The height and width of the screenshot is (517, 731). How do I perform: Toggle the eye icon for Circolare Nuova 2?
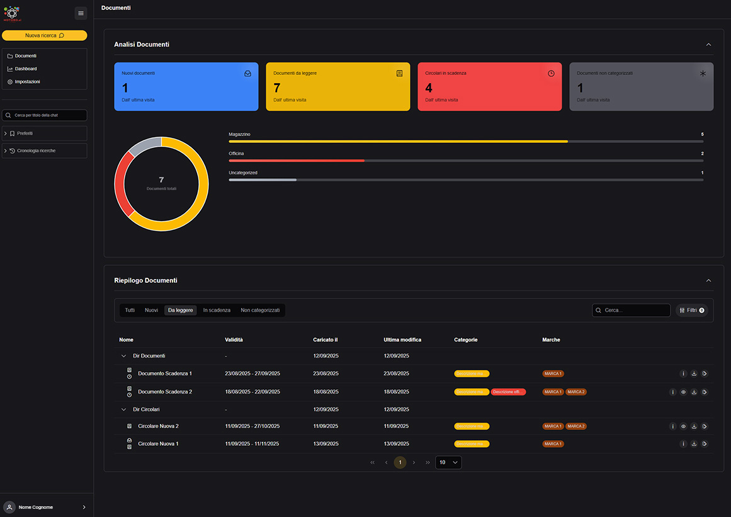coord(683,426)
